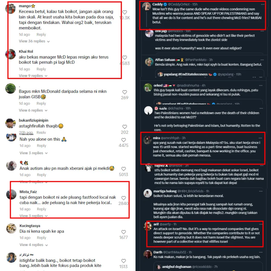Like Kucingtasya's comment heart icon

click(x=124, y=232)
